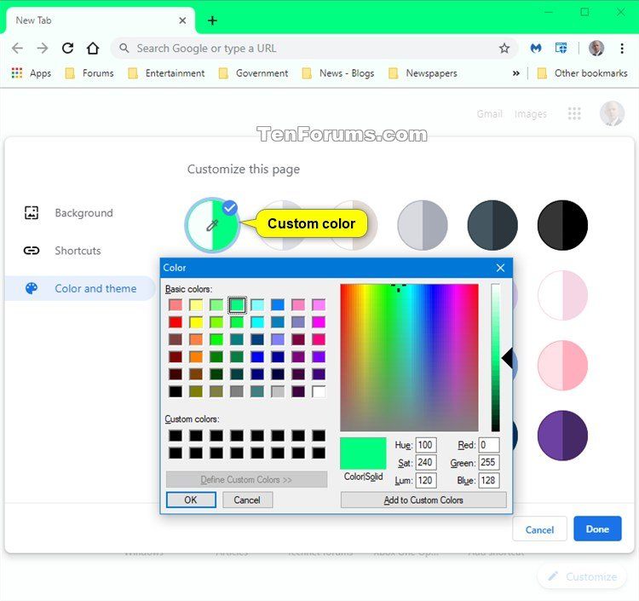Open the Newspapers bookmark folder
The image size is (639, 601).
point(423,73)
